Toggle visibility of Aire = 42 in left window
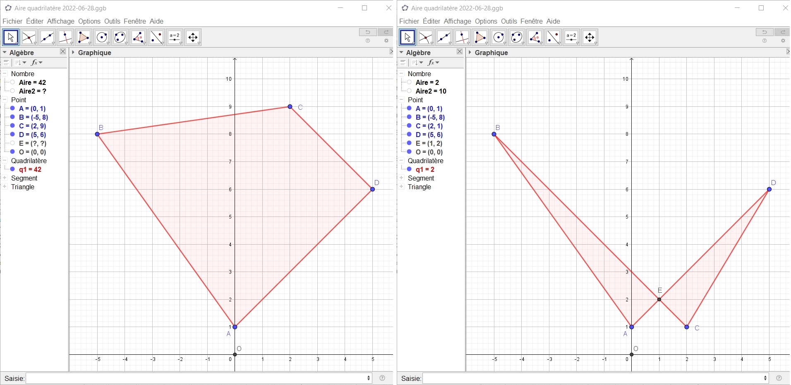Screen dimensions: 791x385 coord(12,82)
